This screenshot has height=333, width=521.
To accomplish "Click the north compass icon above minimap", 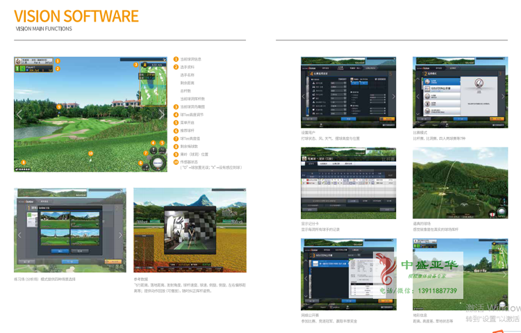I will 144,64.
